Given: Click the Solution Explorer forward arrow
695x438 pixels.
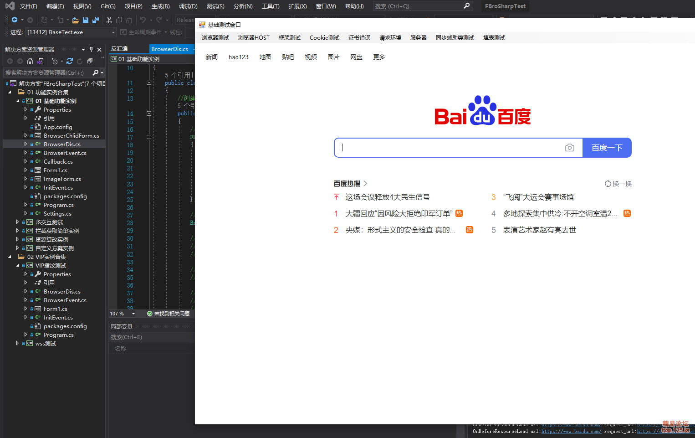Looking at the screenshot, I should tap(20, 61).
